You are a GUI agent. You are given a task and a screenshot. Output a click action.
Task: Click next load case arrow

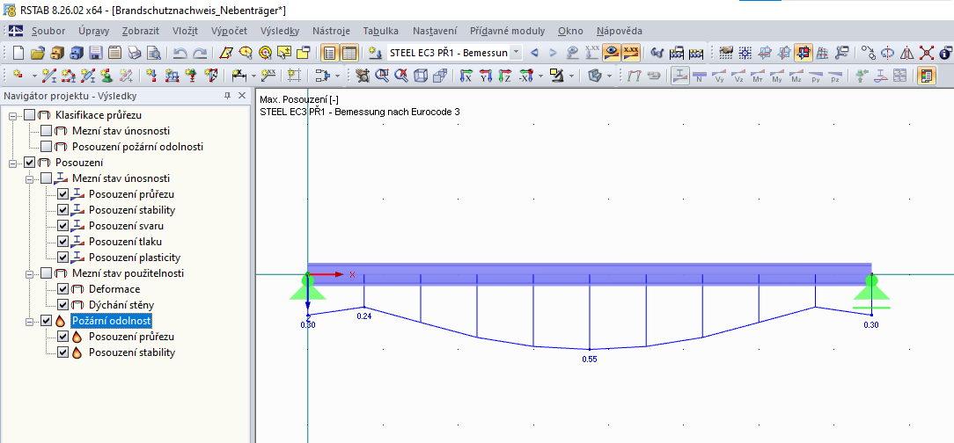pos(553,53)
